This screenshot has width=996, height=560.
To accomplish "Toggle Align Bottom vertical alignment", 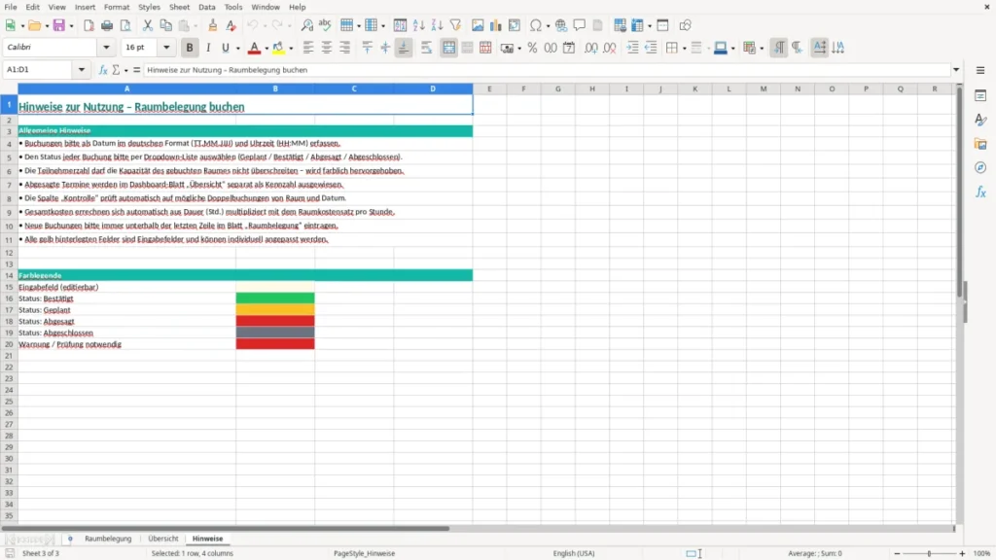I will (404, 48).
